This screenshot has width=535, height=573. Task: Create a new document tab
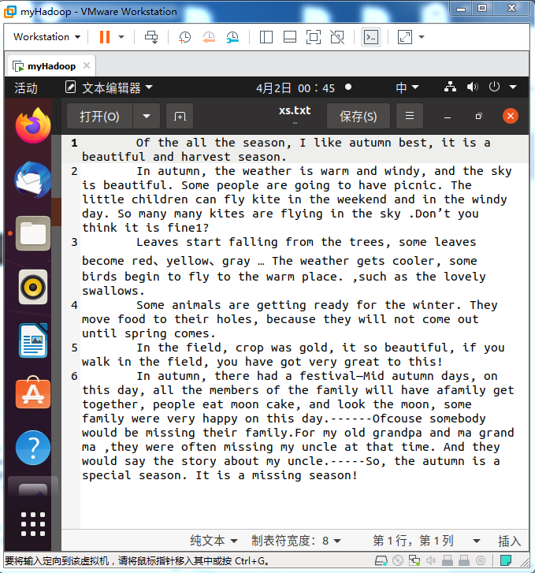[x=180, y=116]
